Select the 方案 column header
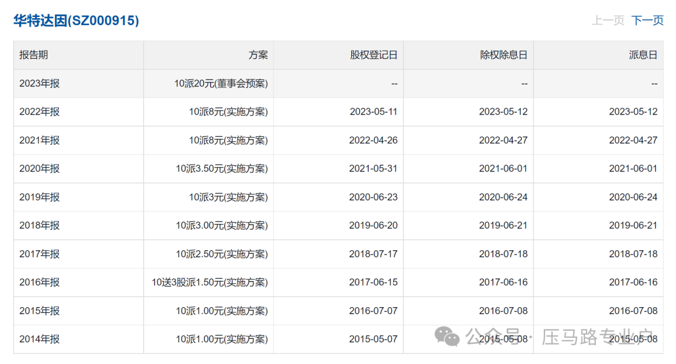 pos(258,55)
